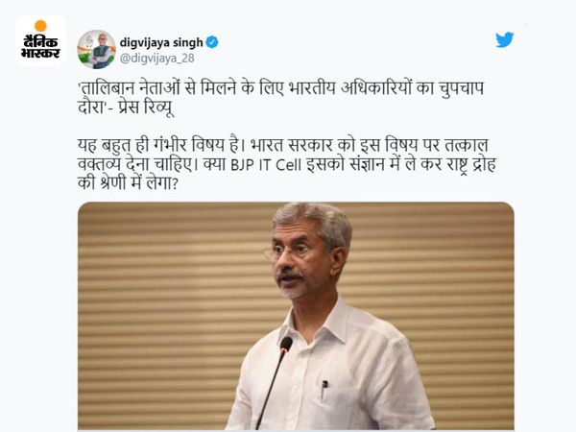Click the display name digvijaya singh
Viewport: 576px width, 432px height.
(x=161, y=42)
